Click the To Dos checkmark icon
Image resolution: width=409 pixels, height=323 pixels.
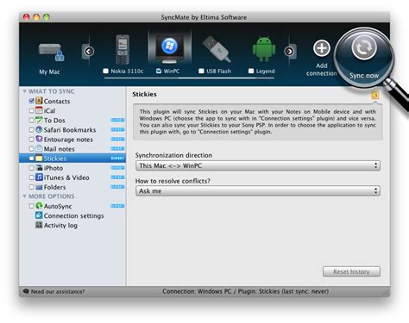[x=39, y=120]
